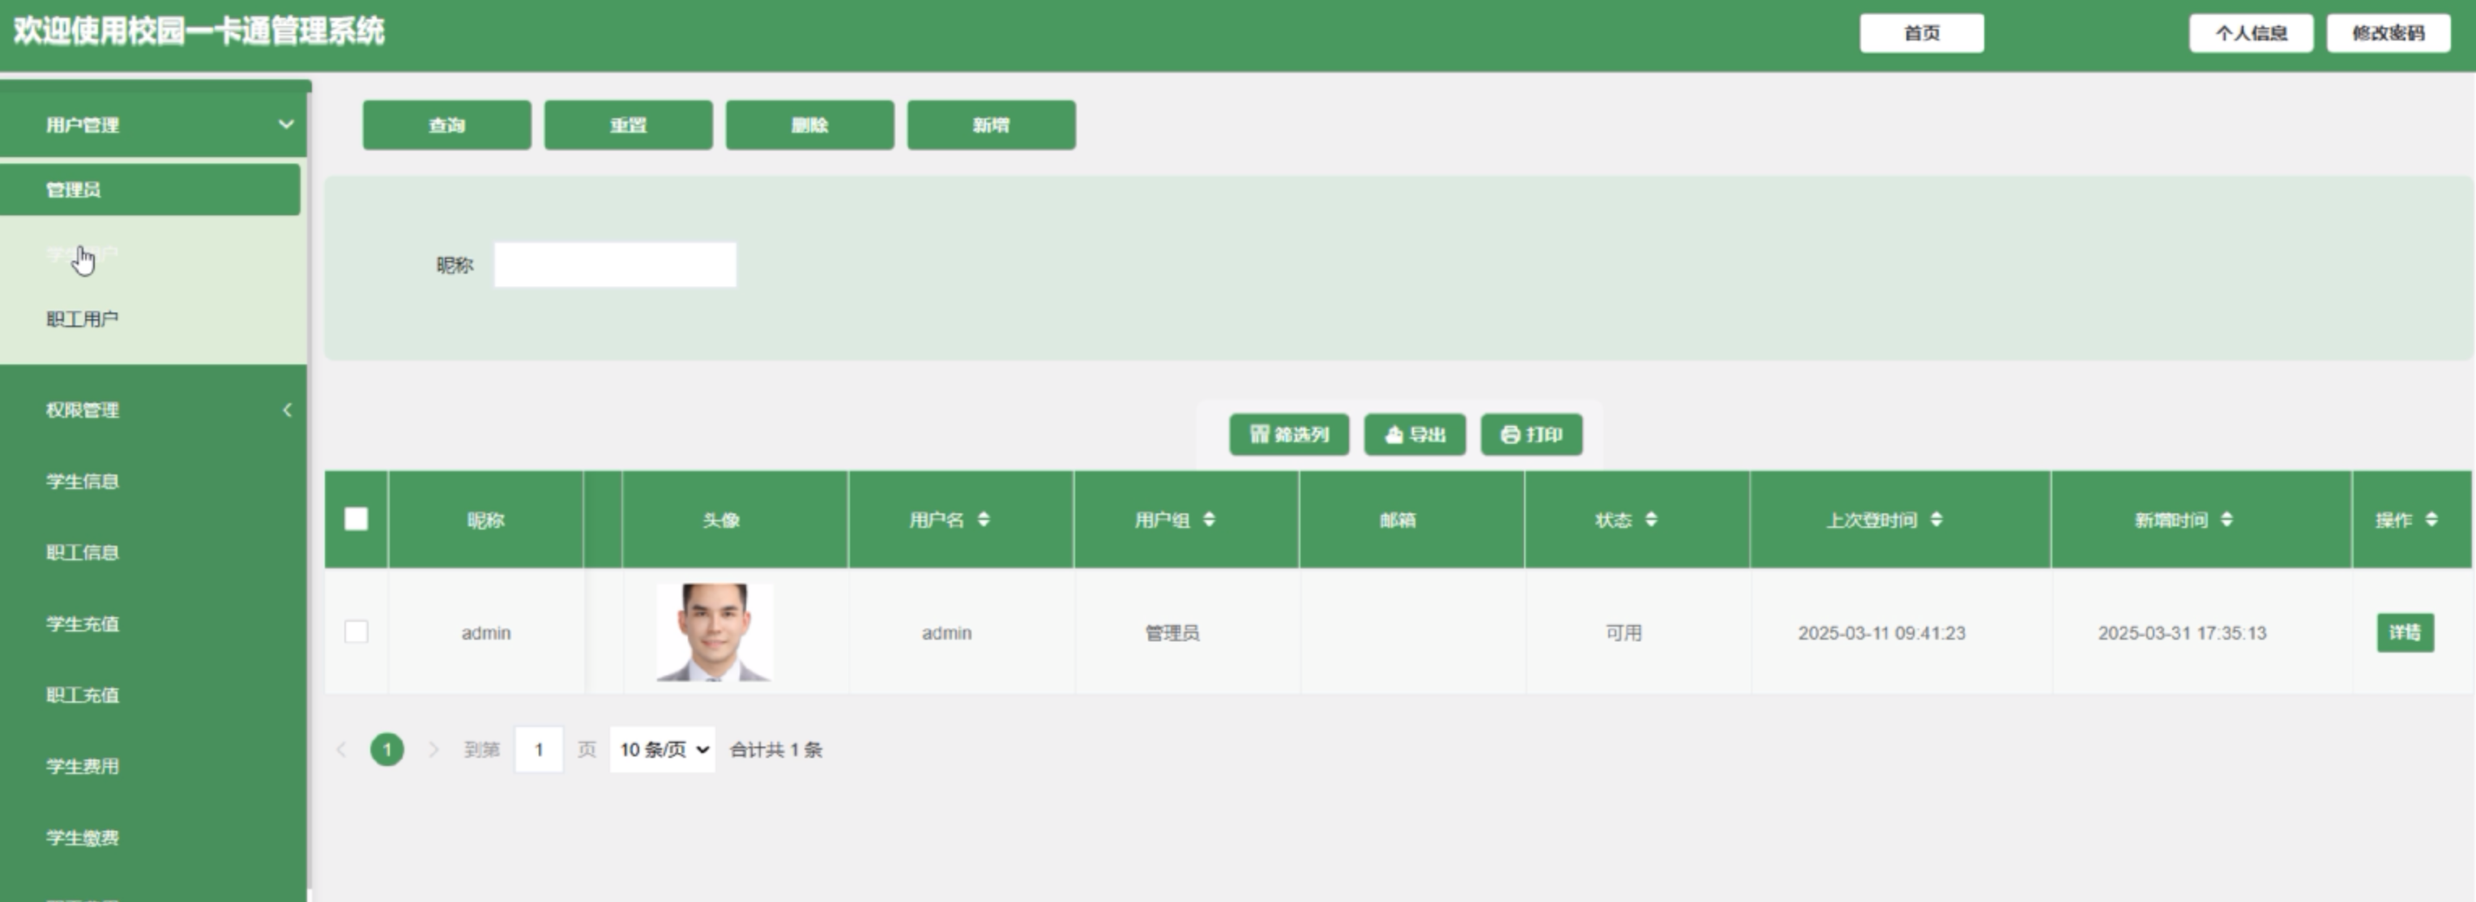Image resolution: width=2476 pixels, height=902 pixels.
Task: Check the admin row checkbox
Action: pos(356,632)
